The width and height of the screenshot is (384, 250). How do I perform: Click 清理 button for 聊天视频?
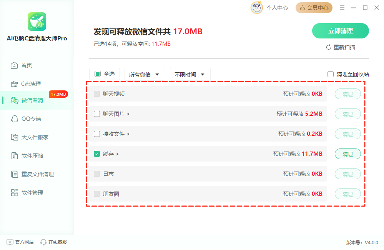[x=348, y=94]
